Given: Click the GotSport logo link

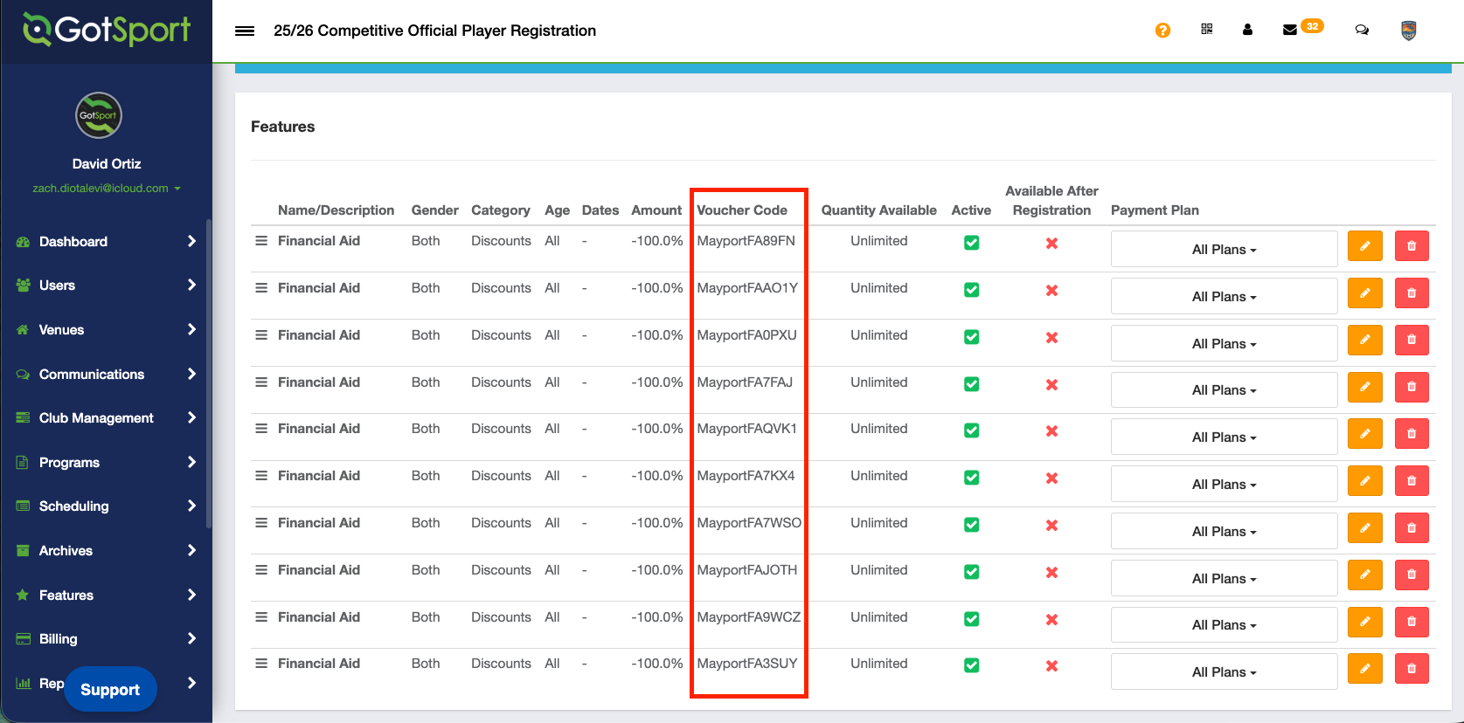Looking at the screenshot, I should (x=107, y=30).
